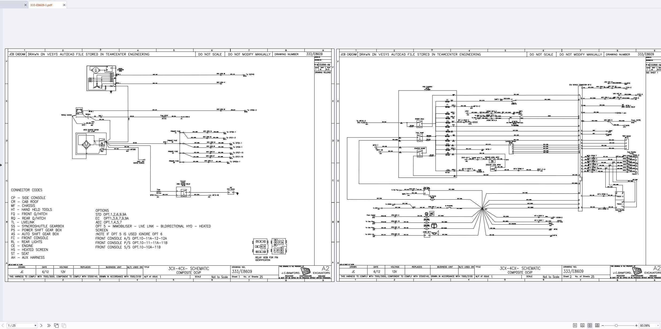Click 'DO NOT MODIFY MANUALLY' header on sheet 2
Screen dimensions: 661x329
click(581, 55)
